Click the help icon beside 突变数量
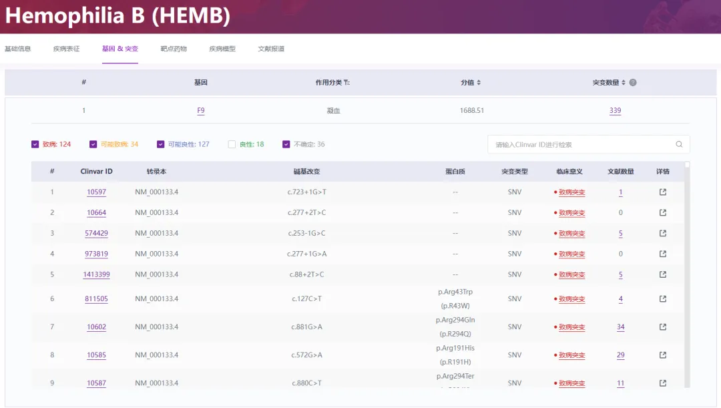The height and width of the screenshot is (408, 721). [x=633, y=83]
